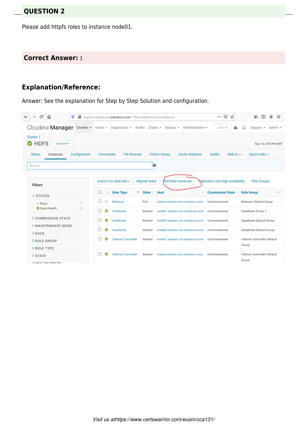Click the insecure connection lock icon
This screenshot has width=307, height=434.
click(x=79, y=117)
